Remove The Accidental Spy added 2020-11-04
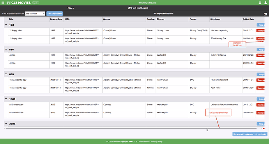Screen dimensions: 269x144 [x=260, y=80]
